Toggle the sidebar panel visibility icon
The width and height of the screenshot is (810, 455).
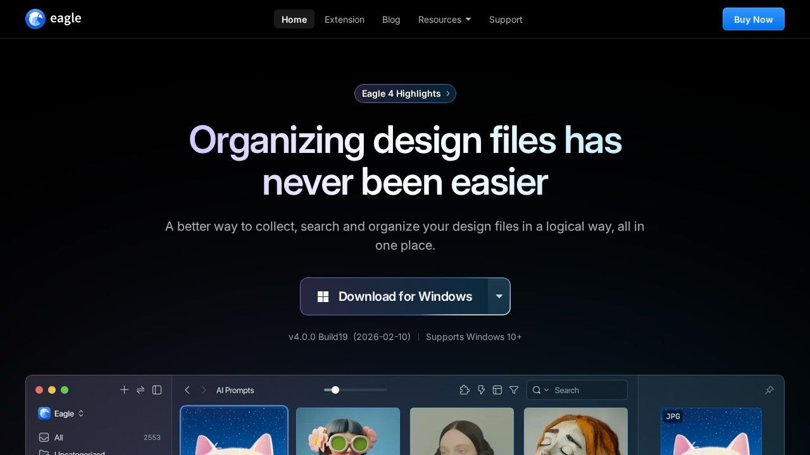tap(157, 390)
